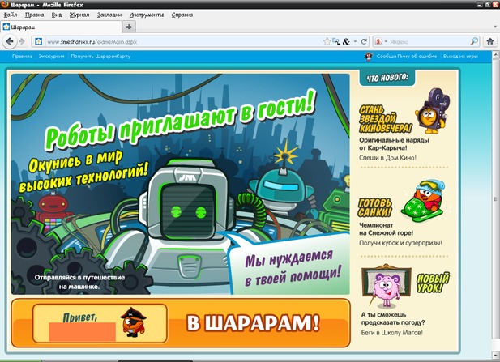
Task: Click the Роботы приглашают в гости! banner text
Action: pyautogui.click(x=180, y=121)
